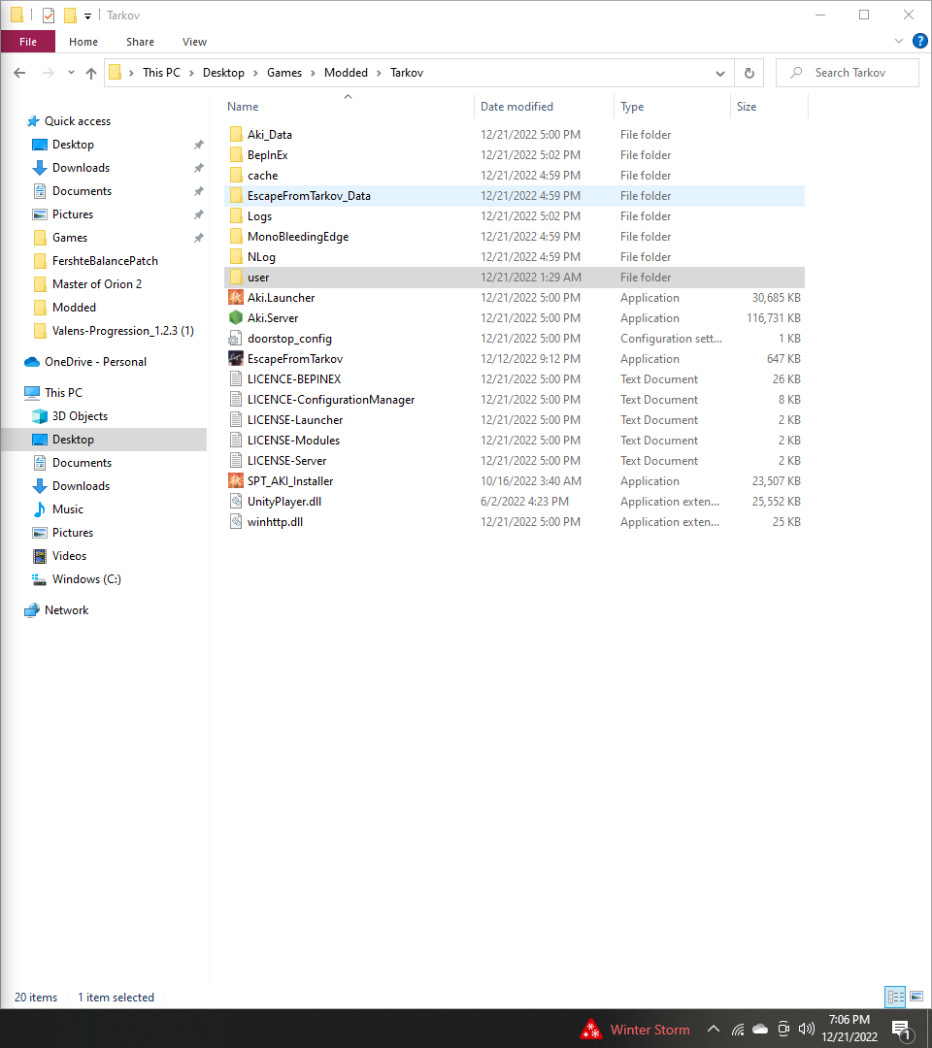Image resolution: width=932 pixels, height=1048 pixels.
Task: Go back with the Back arrow
Action: pos(19,73)
